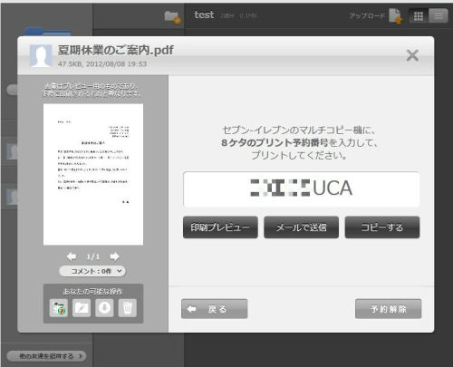Viewport: 453px width, 367px height.
Task: Switch to list view
Action: coord(439,16)
